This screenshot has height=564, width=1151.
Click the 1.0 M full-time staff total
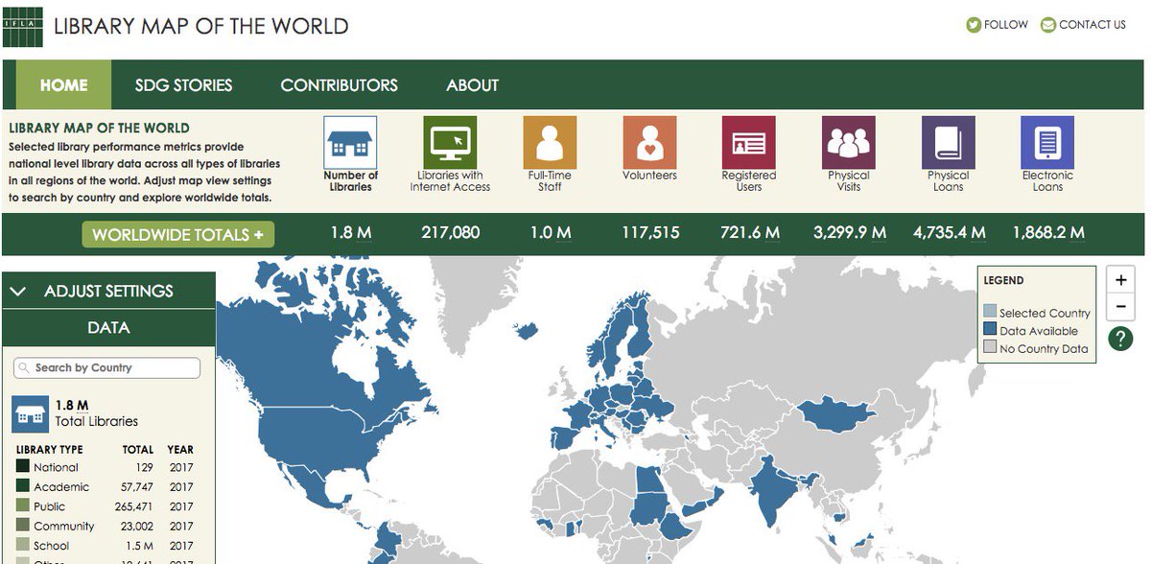point(550,233)
